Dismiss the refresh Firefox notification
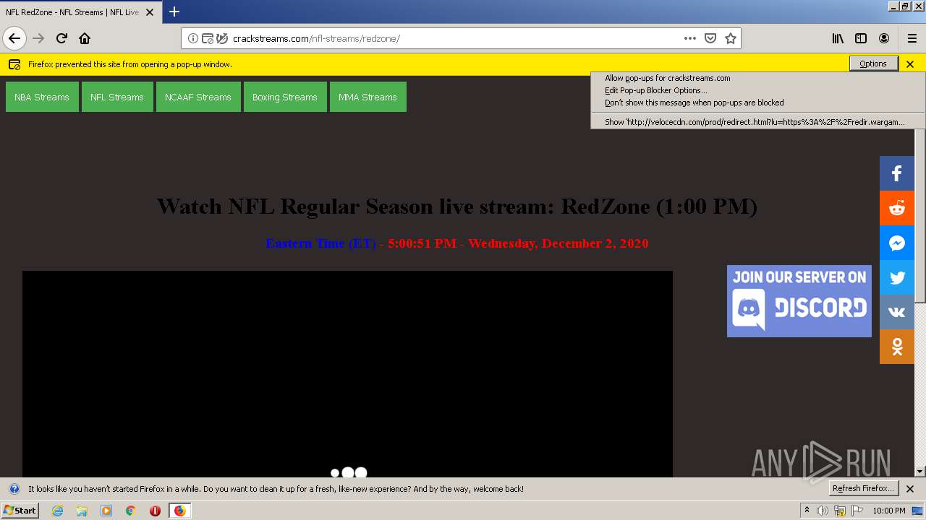926x520 pixels. coord(910,489)
